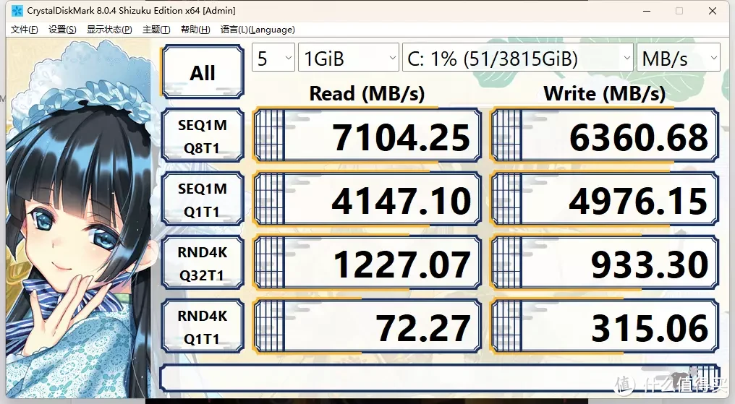735x404 pixels.
Task: Click the Read (MB/s) column header
Action: (367, 93)
